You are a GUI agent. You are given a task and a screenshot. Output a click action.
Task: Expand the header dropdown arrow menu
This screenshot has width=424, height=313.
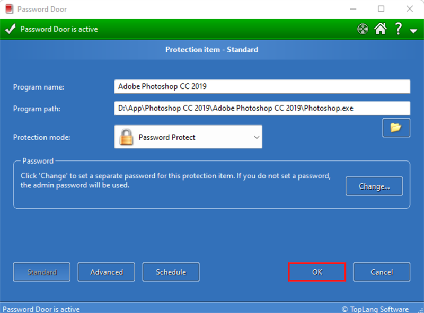click(413, 31)
